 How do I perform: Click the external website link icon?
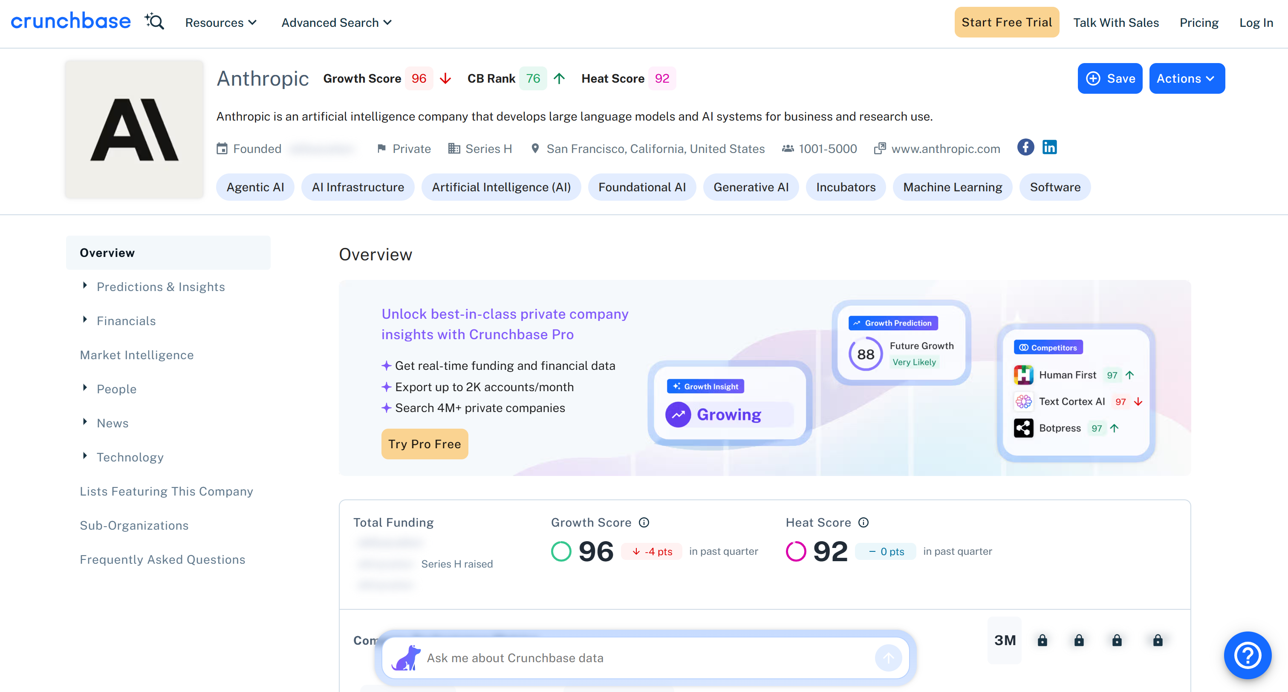[880, 149]
